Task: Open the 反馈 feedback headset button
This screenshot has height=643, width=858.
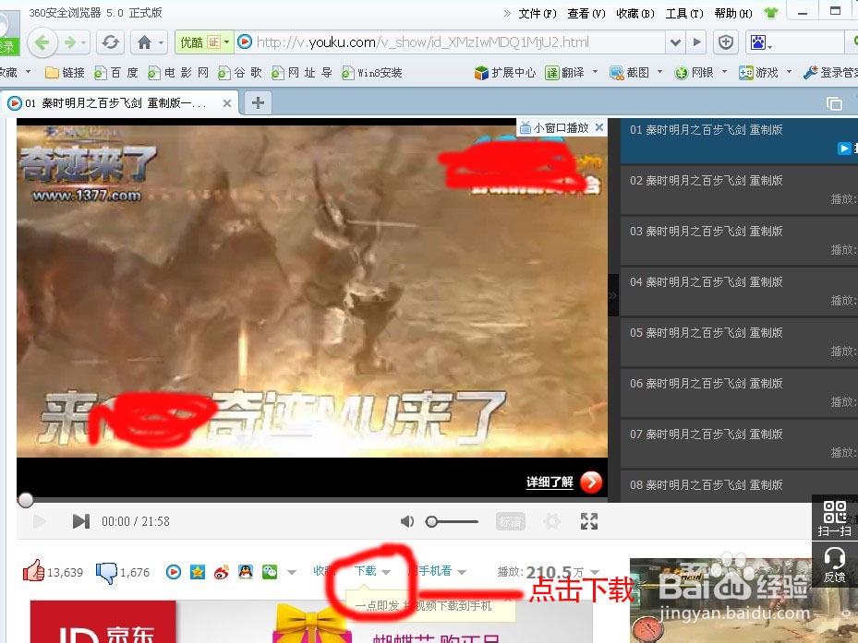Action: (x=835, y=565)
